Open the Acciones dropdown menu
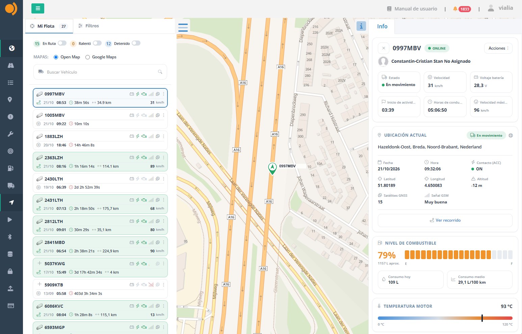The height and width of the screenshot is (334, 522). pos(498,48)
